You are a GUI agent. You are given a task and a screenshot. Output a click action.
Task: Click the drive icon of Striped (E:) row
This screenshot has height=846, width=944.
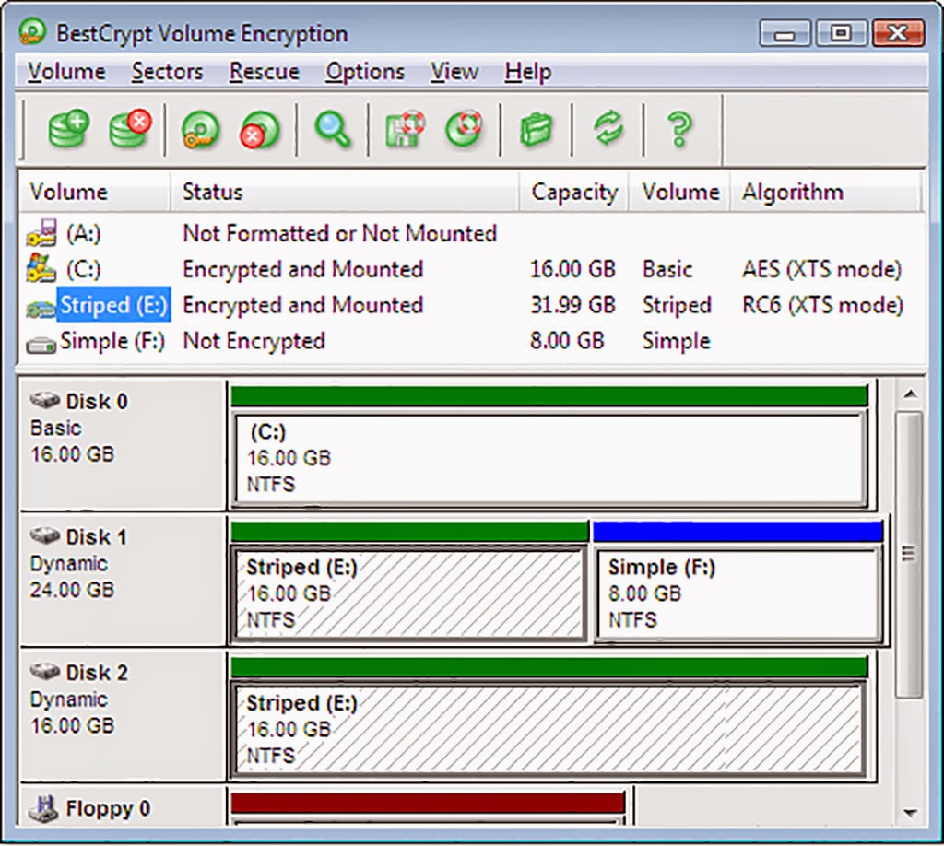point(41,309)
